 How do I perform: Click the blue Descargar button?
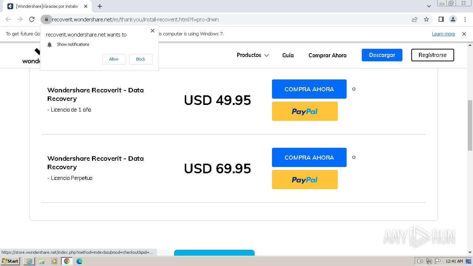(x=382, y=55)
